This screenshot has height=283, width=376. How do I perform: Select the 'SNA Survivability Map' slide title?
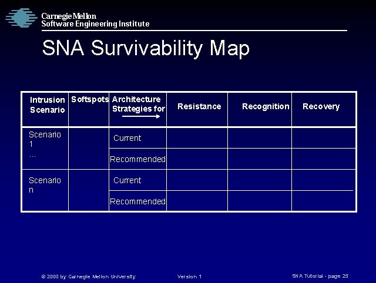tap(146, 48)
